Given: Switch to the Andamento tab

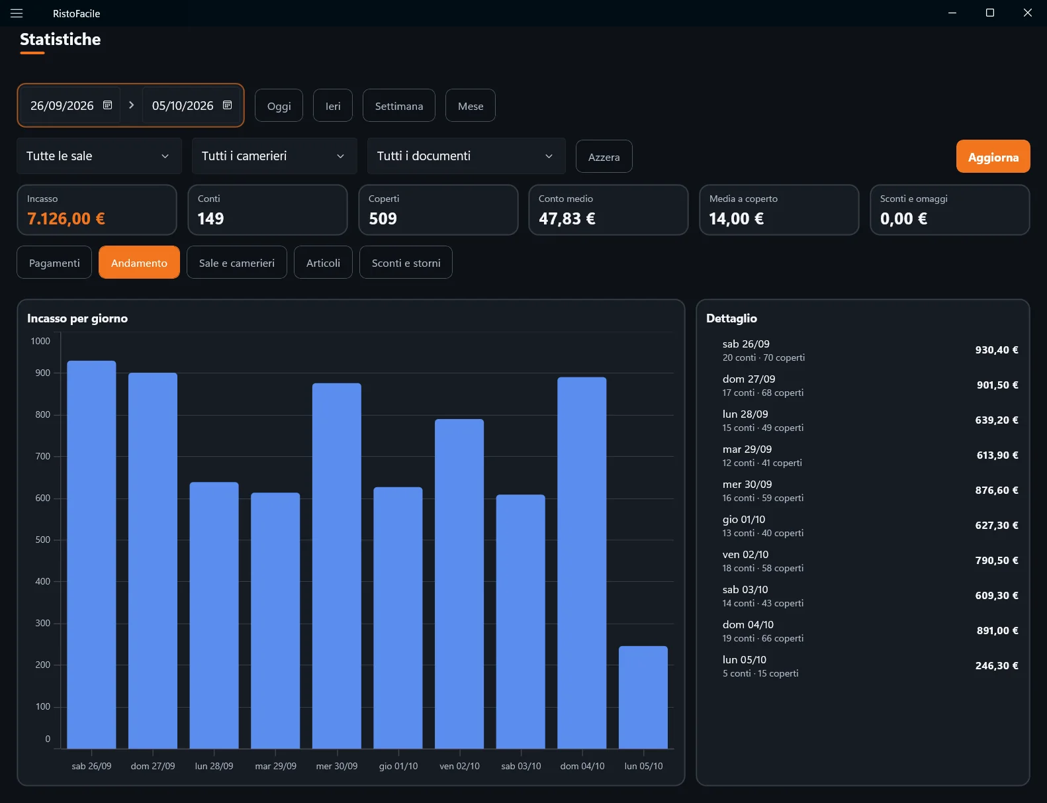Looking at the screenshot, I should pyautogui.click(x=139, y=263).
